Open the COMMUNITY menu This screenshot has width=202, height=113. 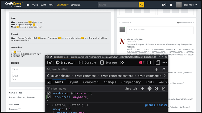(x=63, y=5)
